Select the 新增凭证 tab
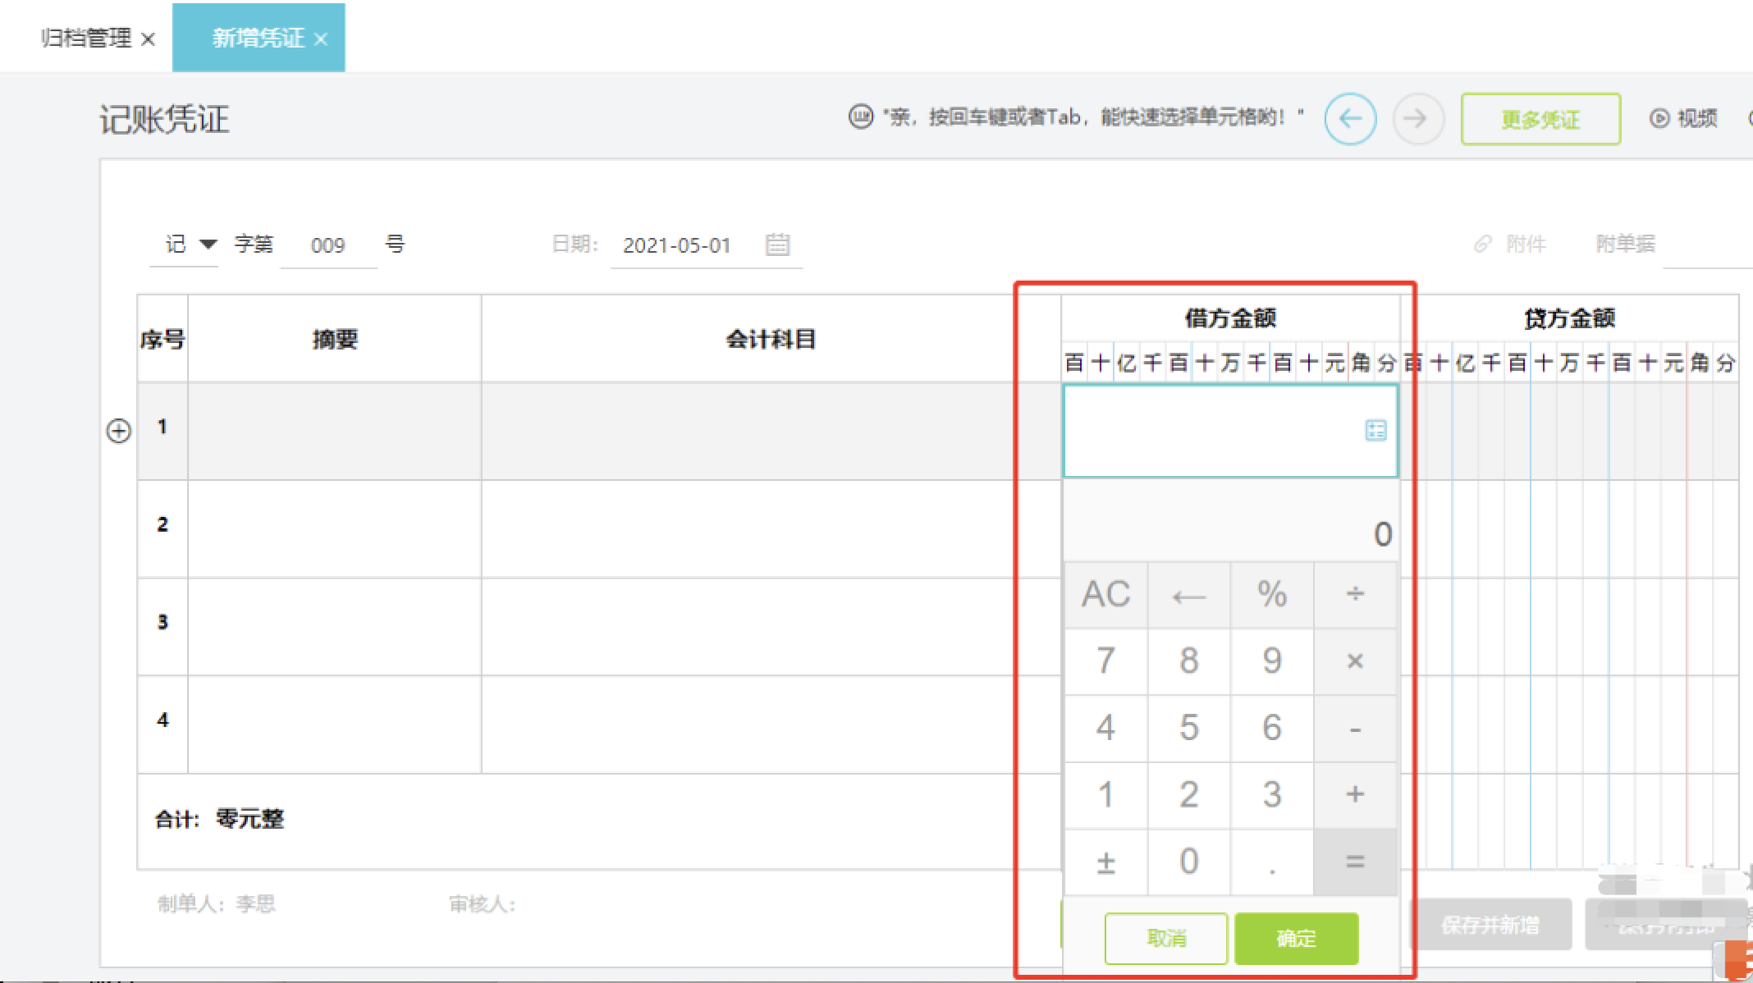 point(258,38)
